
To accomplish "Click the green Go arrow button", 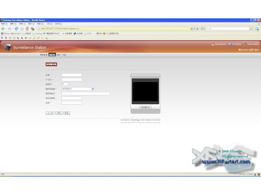I will coord(198,29).
